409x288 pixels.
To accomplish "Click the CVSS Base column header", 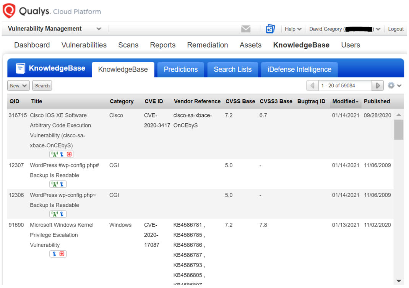I will [x=240, y=101].
